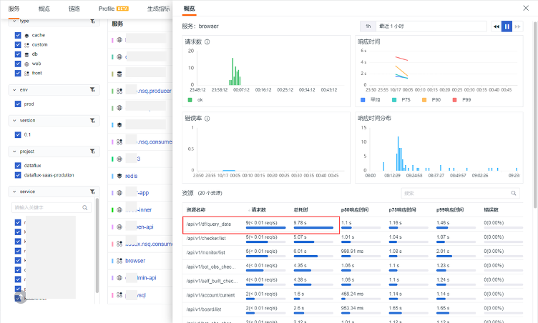Open the /api/v1/checker/list resource
The image size is (538, 323).
(206, 238)
